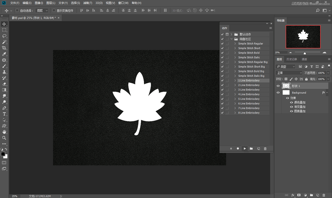Image resolution: width=332 pixels, height=198 pixels.
Task: Expand the 1 Line Embriodery action
Action: (235, 80)
